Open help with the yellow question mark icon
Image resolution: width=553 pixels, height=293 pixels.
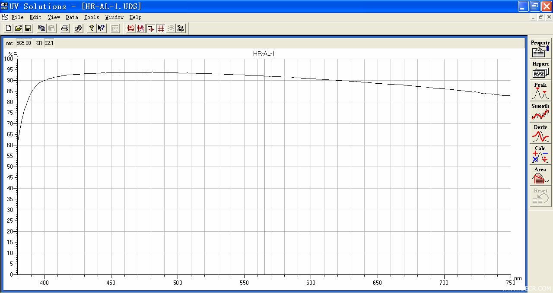point(91,28)
